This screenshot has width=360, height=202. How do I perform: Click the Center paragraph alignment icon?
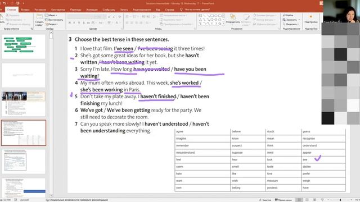132,23
